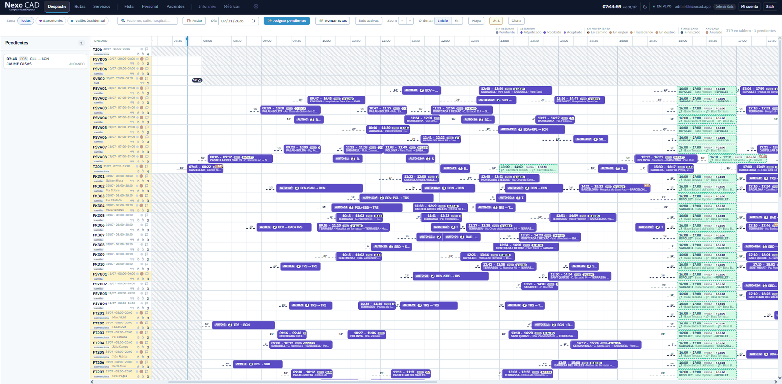Click the stretcher icon on unit FSVA03

[132, 113]
